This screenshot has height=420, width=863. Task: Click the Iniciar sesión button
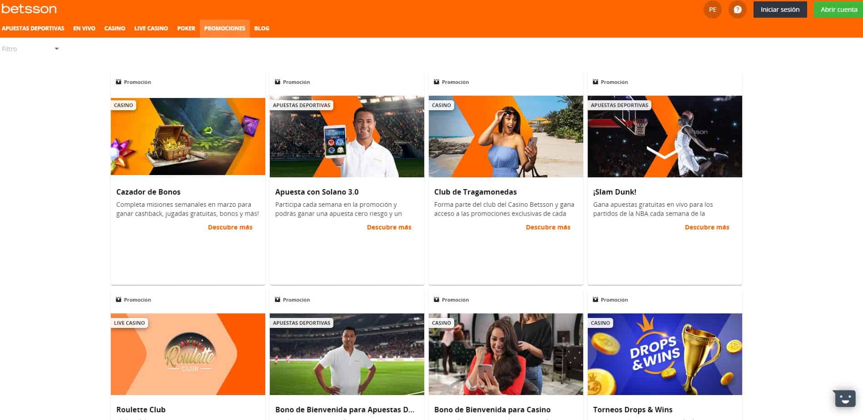point(780,10)
